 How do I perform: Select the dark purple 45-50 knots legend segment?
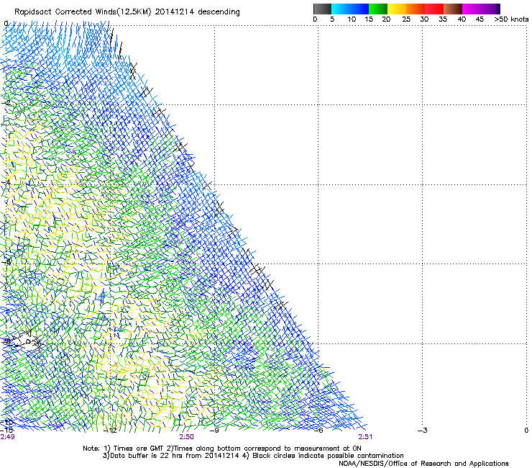(490, 9)
